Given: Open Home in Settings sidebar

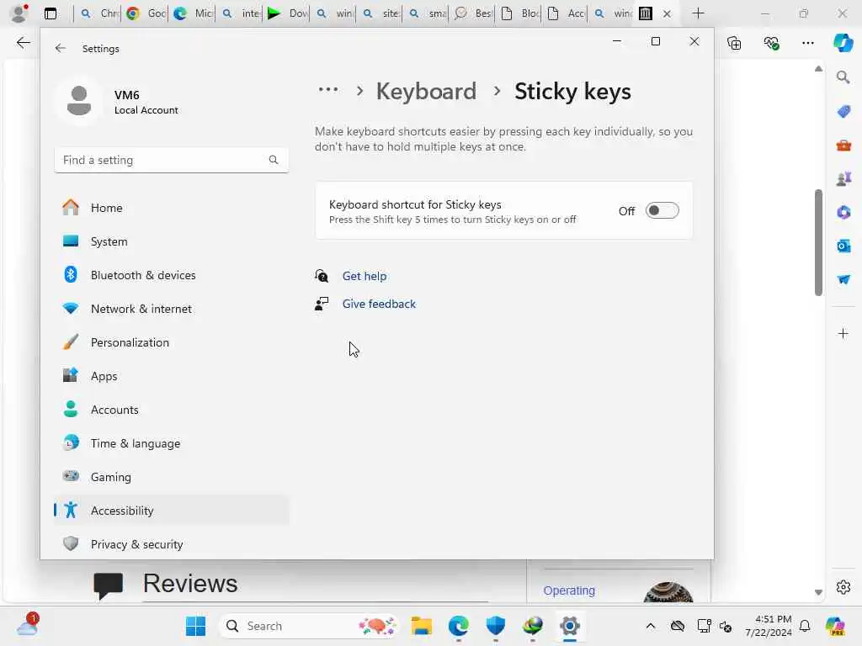Looking at the screenshot, I should (171, 208).
